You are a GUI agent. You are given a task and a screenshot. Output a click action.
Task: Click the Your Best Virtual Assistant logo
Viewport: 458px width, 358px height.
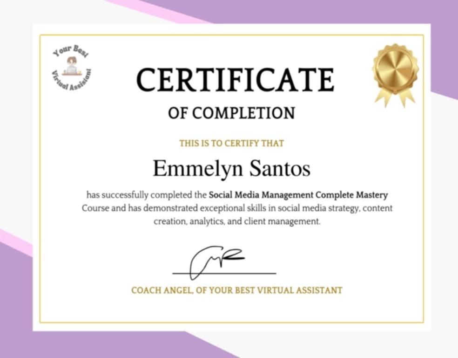pos(71,68)
